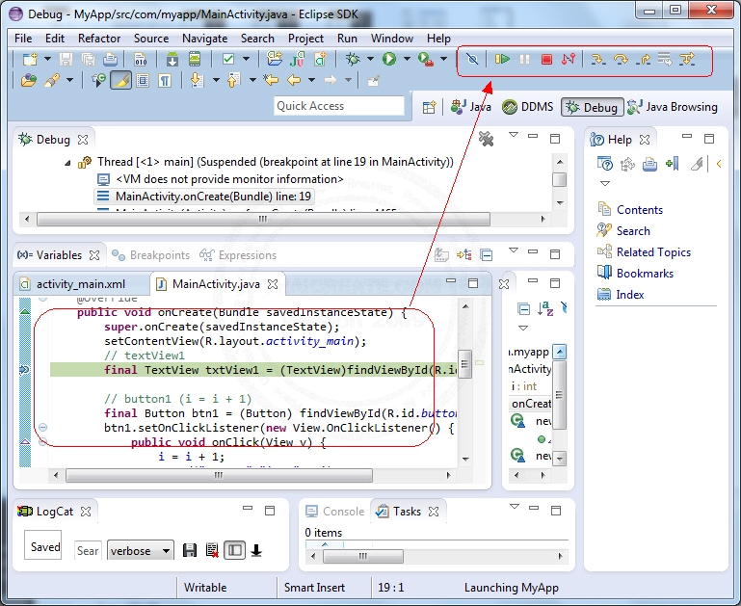This screenshot has height=606, width=741.
Task: Step Over the current line
Action: (x=621, y=59)
